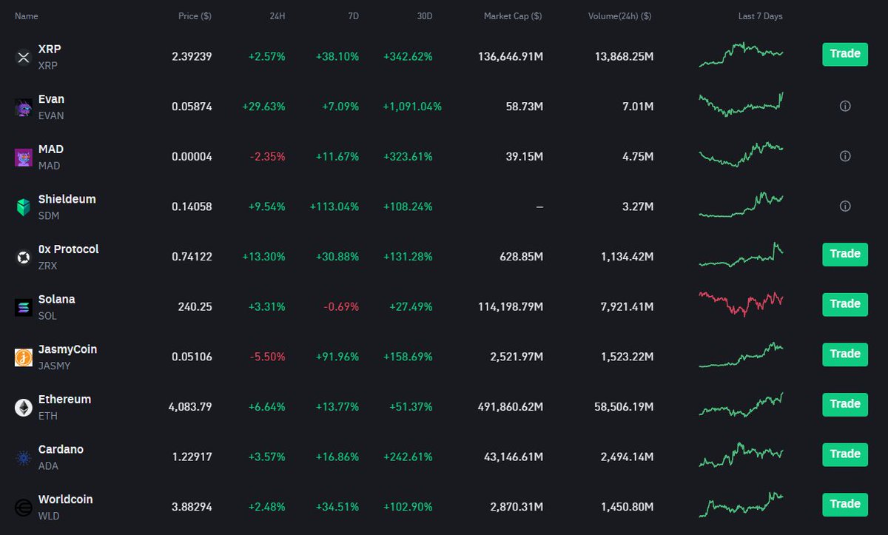Open the JasmyCoin 7-day sparkline chart
This screenshot has height=535, width=888.
(741, 354)
